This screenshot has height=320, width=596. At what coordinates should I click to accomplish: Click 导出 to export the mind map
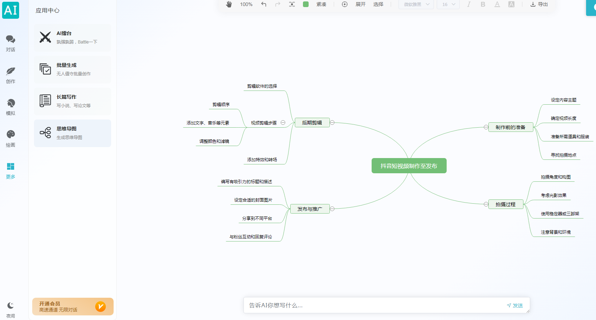539,4
